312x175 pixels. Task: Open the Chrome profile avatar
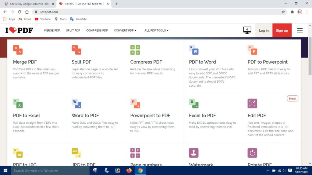pos(300,12)
